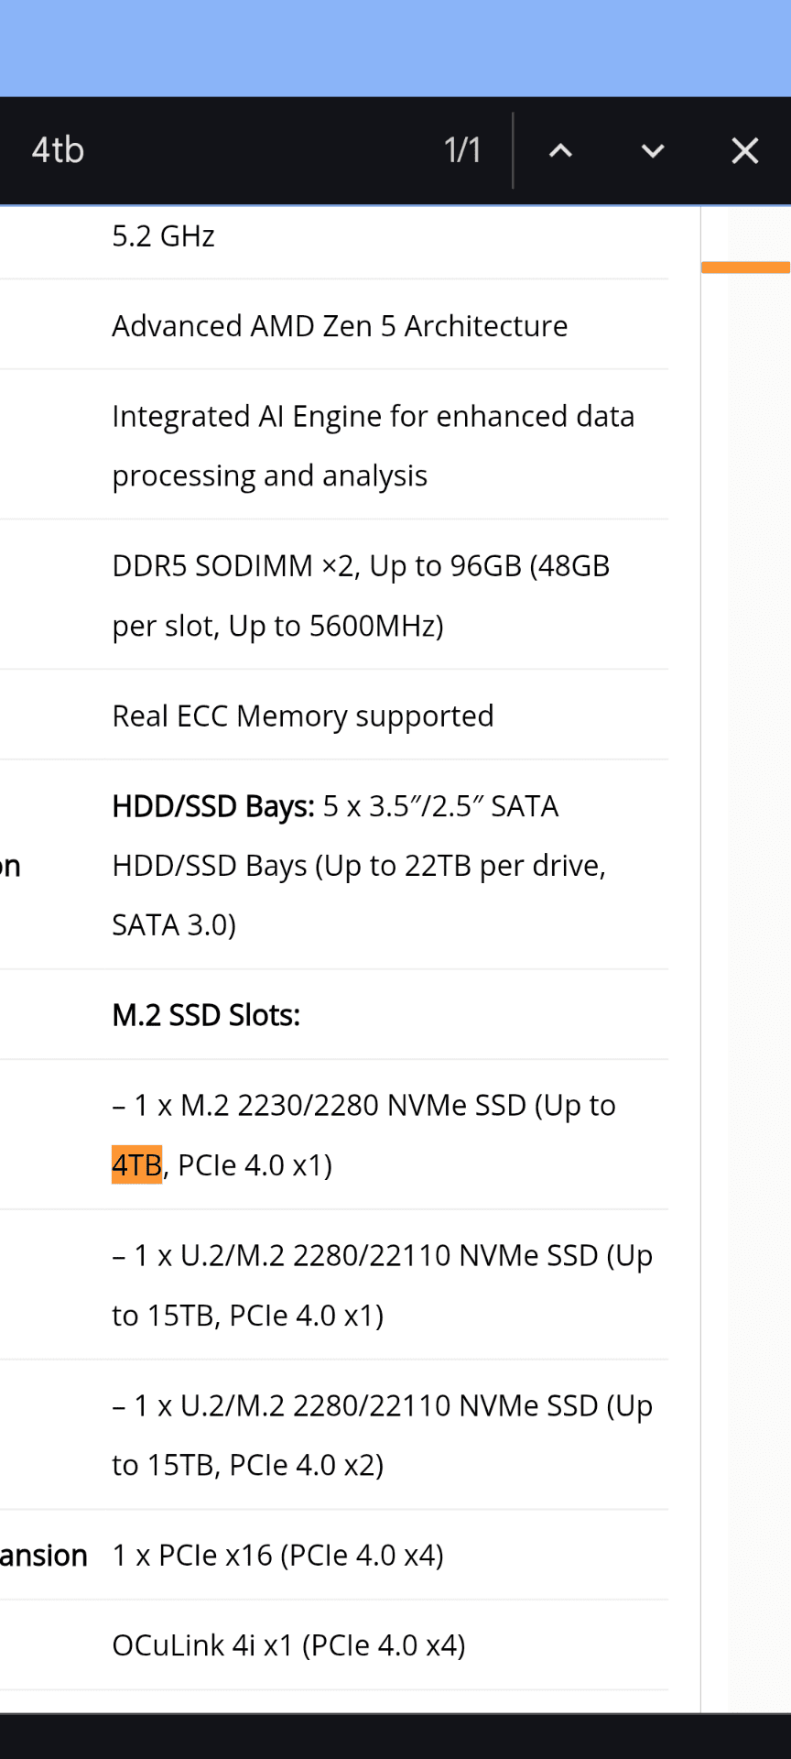Click the U.2/M.2 entry with PCIe 4.0 x2
791x1759 pixels.
pyautogui.click(x=382, y=1435)
